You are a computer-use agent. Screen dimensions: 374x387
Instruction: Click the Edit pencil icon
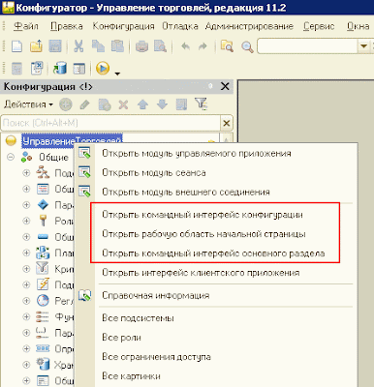(85, 104)
